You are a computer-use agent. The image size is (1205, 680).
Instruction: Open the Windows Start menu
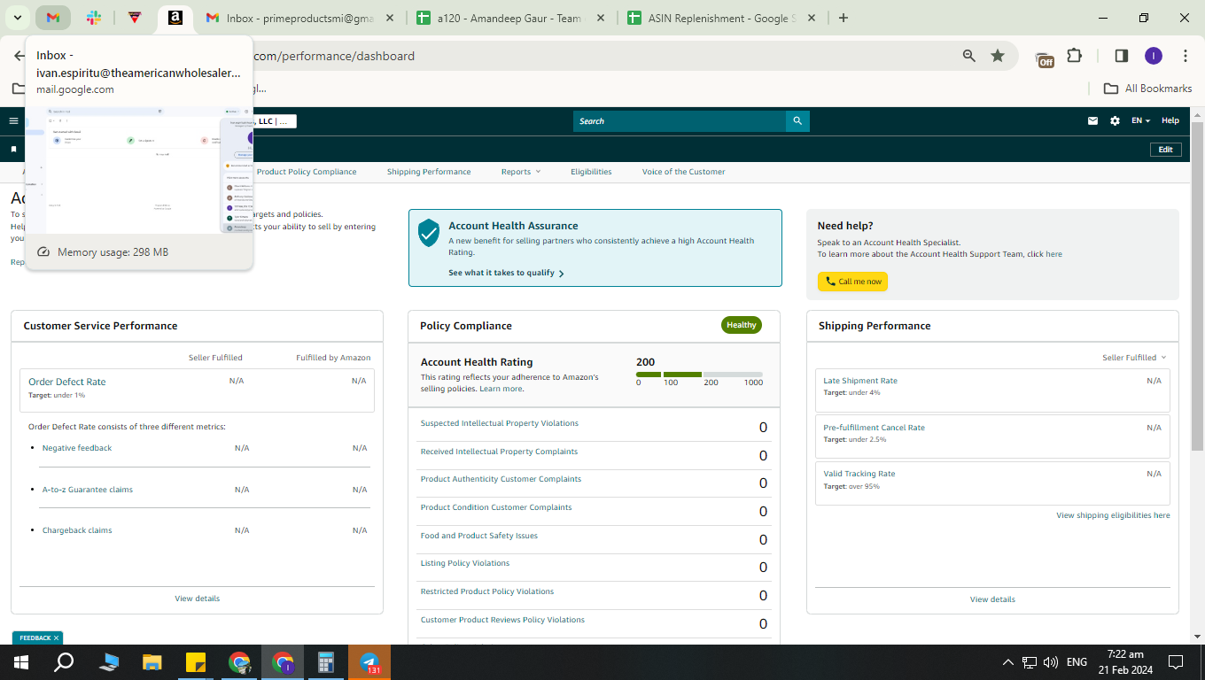pyautogui.click(x=21, y=662)
